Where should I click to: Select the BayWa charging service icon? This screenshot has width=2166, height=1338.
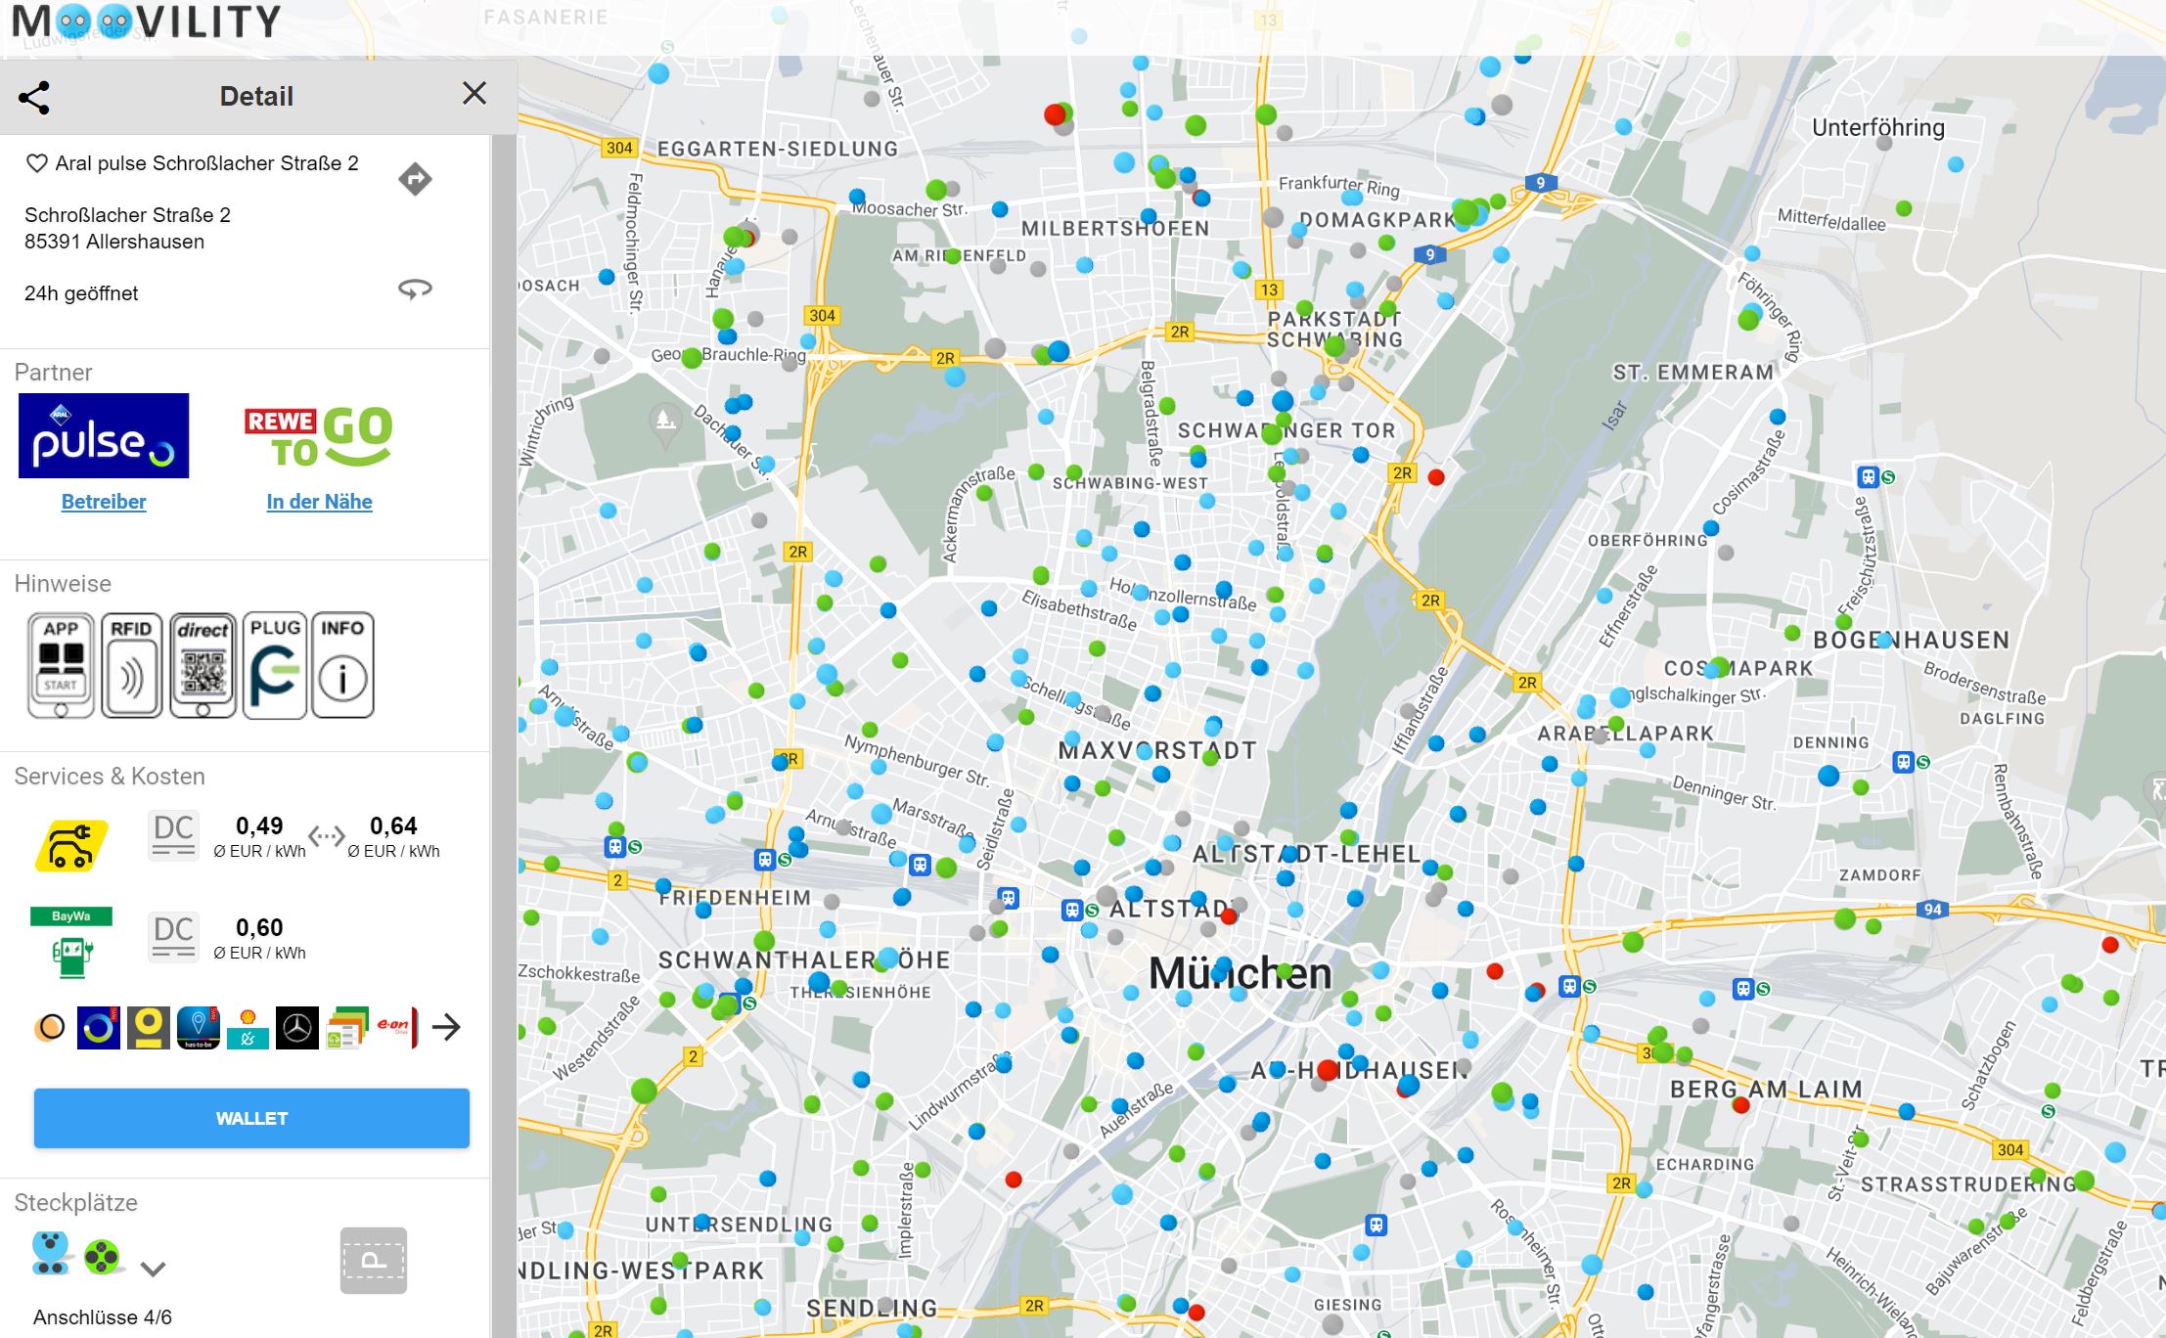coord(71,942)
